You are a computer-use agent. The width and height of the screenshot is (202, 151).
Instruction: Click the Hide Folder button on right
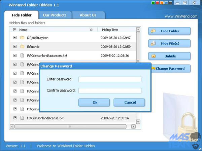coord(169,31)
